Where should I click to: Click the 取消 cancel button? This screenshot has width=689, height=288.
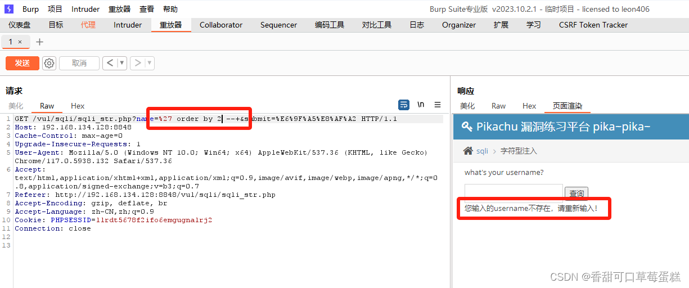pos(79,63)
